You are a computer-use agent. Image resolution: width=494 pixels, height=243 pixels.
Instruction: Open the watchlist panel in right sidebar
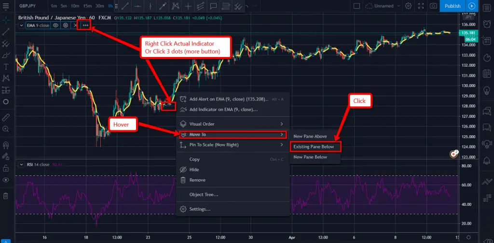coord(486,8)
